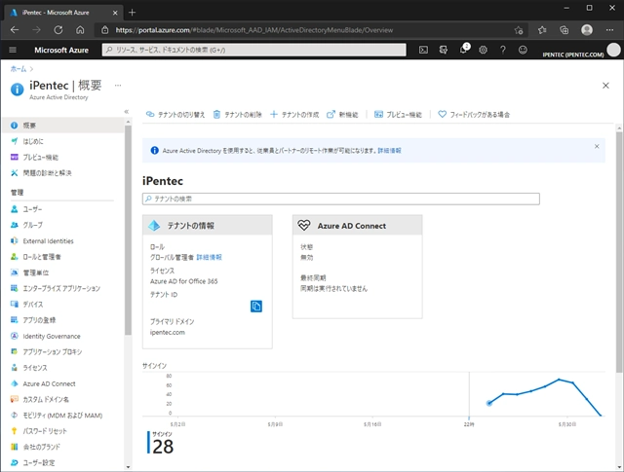Open feedback via the smiley face icon

[523, 50]
